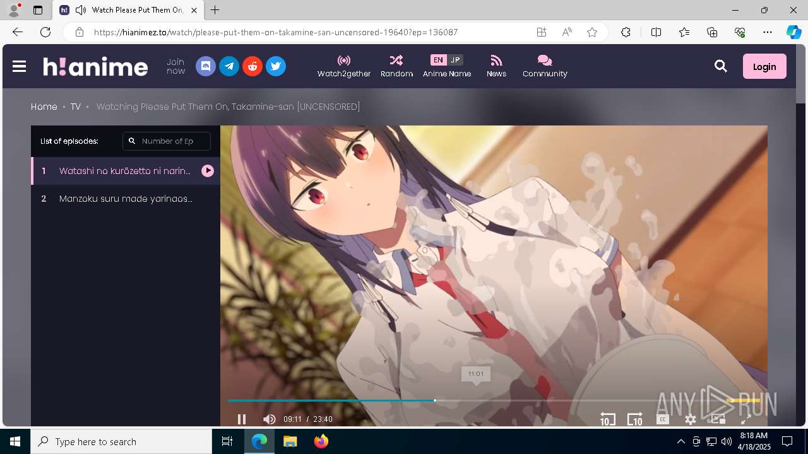
Task: Open the hamburger site menu
Action: [19, 66]
